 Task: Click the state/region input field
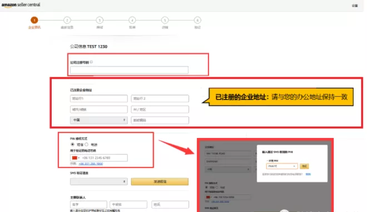click(x=160, y=110)
